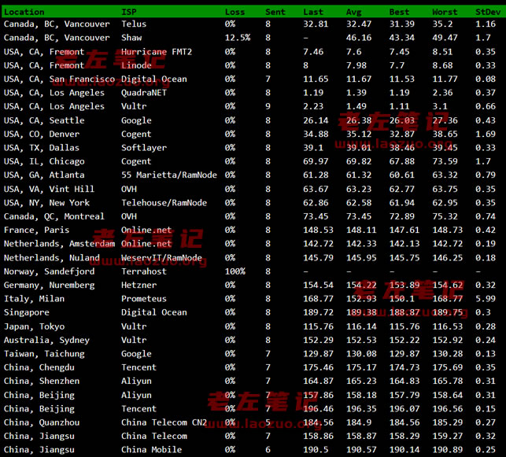
Task: Click the ISP column header
Action: (x=128, y=12)
